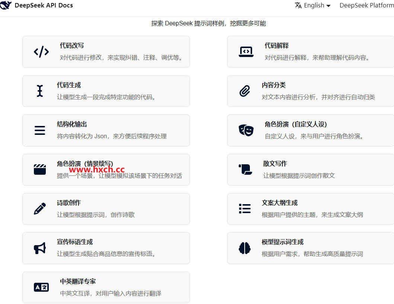Click description 中英文互译，对用户输入内容进行翻译
The height and width of the screenshot is (304, 394).
click(x=111, y=294)
